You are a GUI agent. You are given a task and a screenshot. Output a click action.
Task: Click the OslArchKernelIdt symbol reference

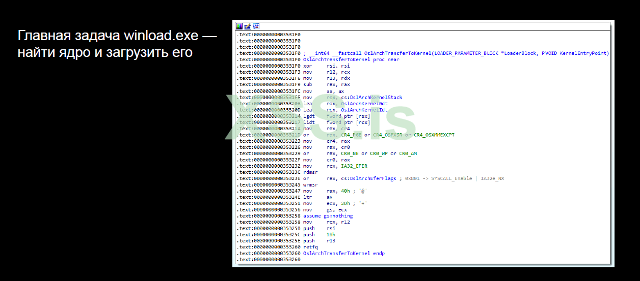[365, 110]
